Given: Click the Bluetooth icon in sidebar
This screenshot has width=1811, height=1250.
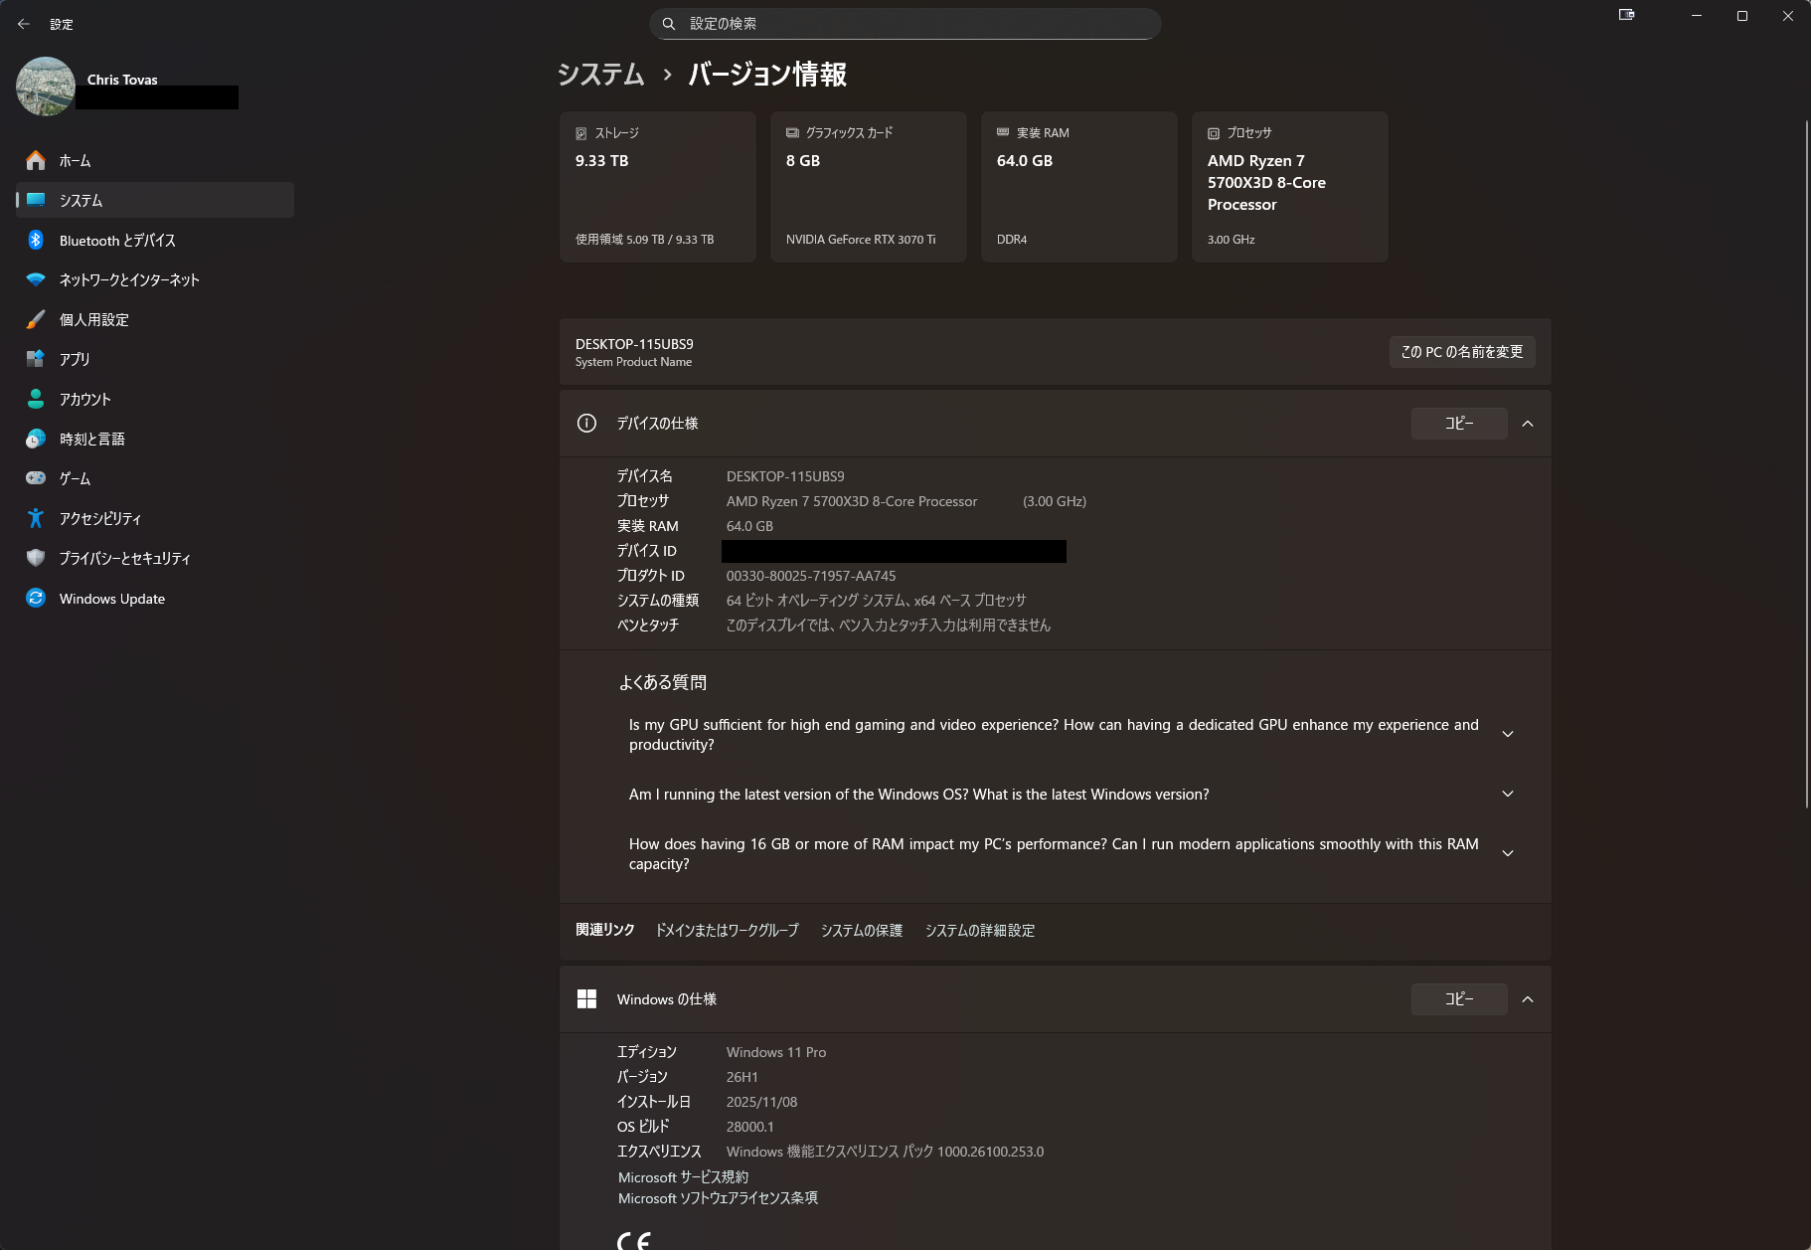Looking at the screenshot, I should (x=36, y=240).
